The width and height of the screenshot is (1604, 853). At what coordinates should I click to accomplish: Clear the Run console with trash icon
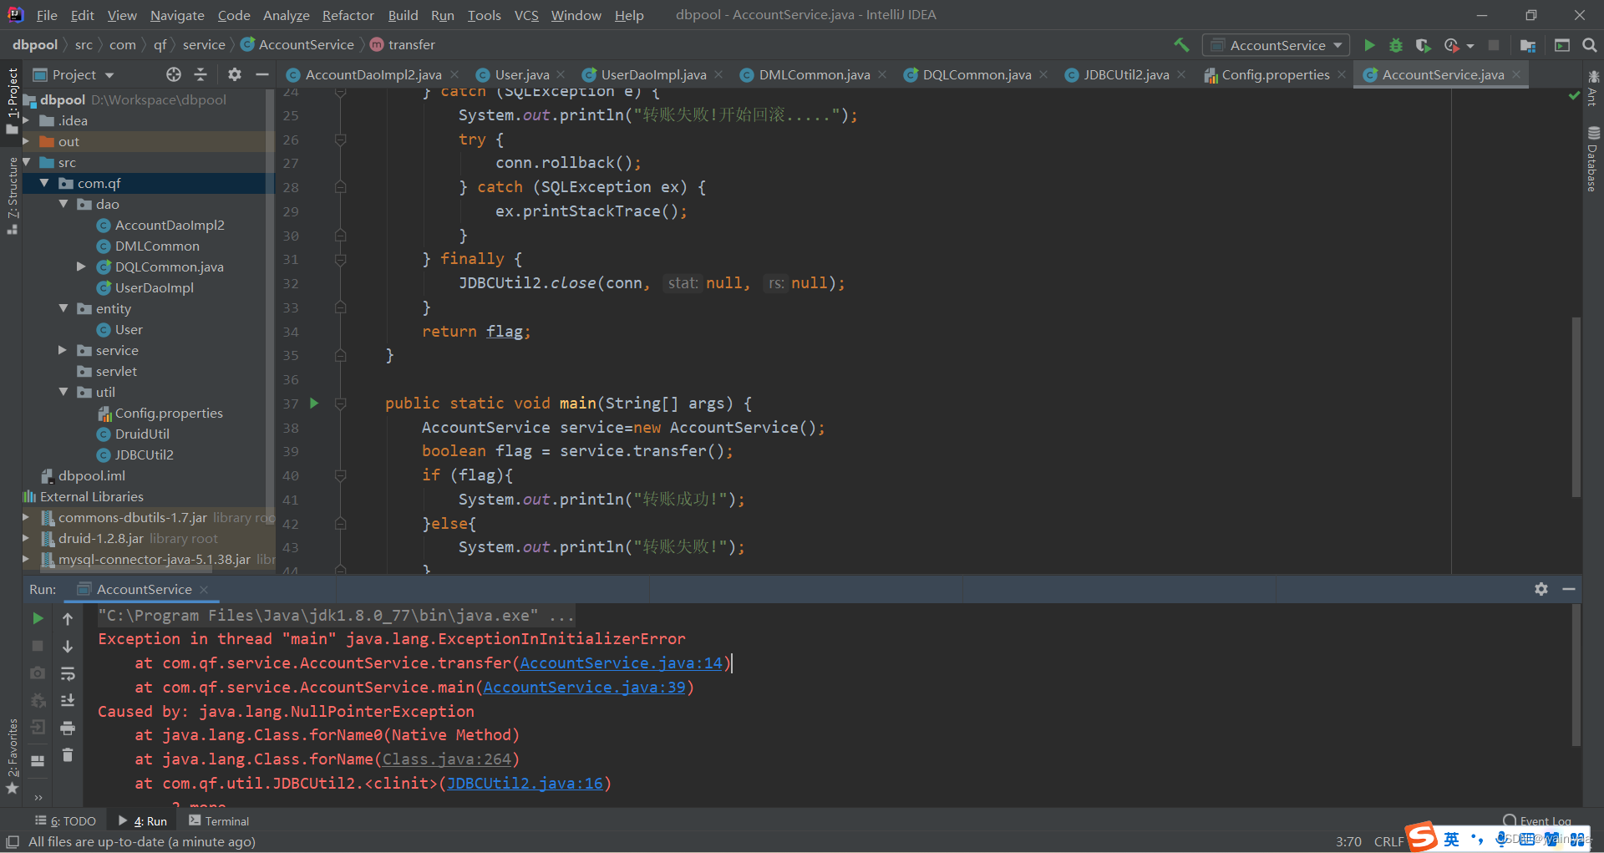click(x=68, y=755)
